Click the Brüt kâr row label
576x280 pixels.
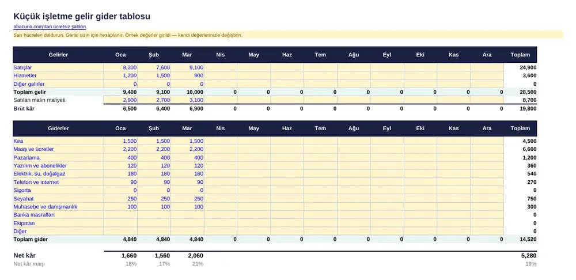(x=24, y=109)
